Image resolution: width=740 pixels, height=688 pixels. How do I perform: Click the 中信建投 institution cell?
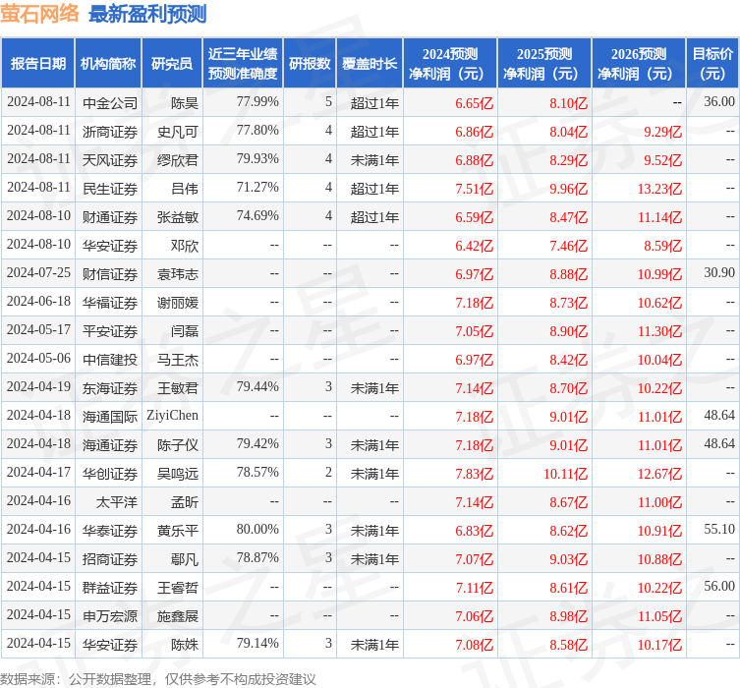coord(110,360)
